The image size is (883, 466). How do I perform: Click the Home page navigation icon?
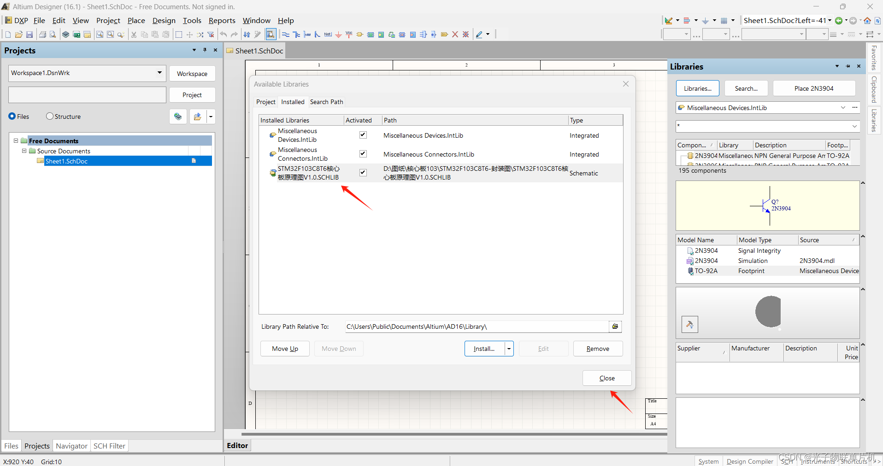coord(867,21)
